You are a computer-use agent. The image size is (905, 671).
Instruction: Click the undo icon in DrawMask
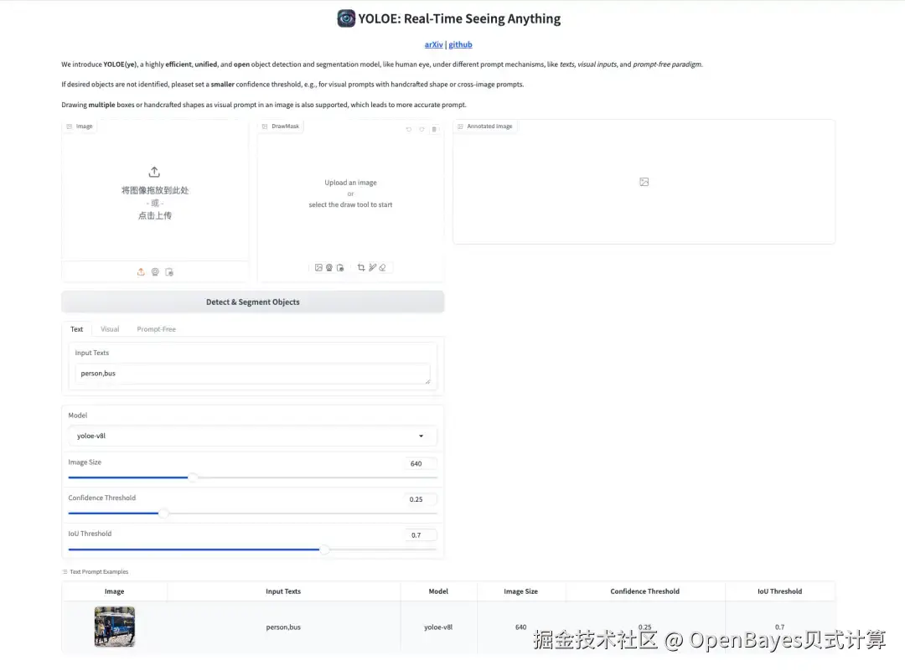click(409, 129)
